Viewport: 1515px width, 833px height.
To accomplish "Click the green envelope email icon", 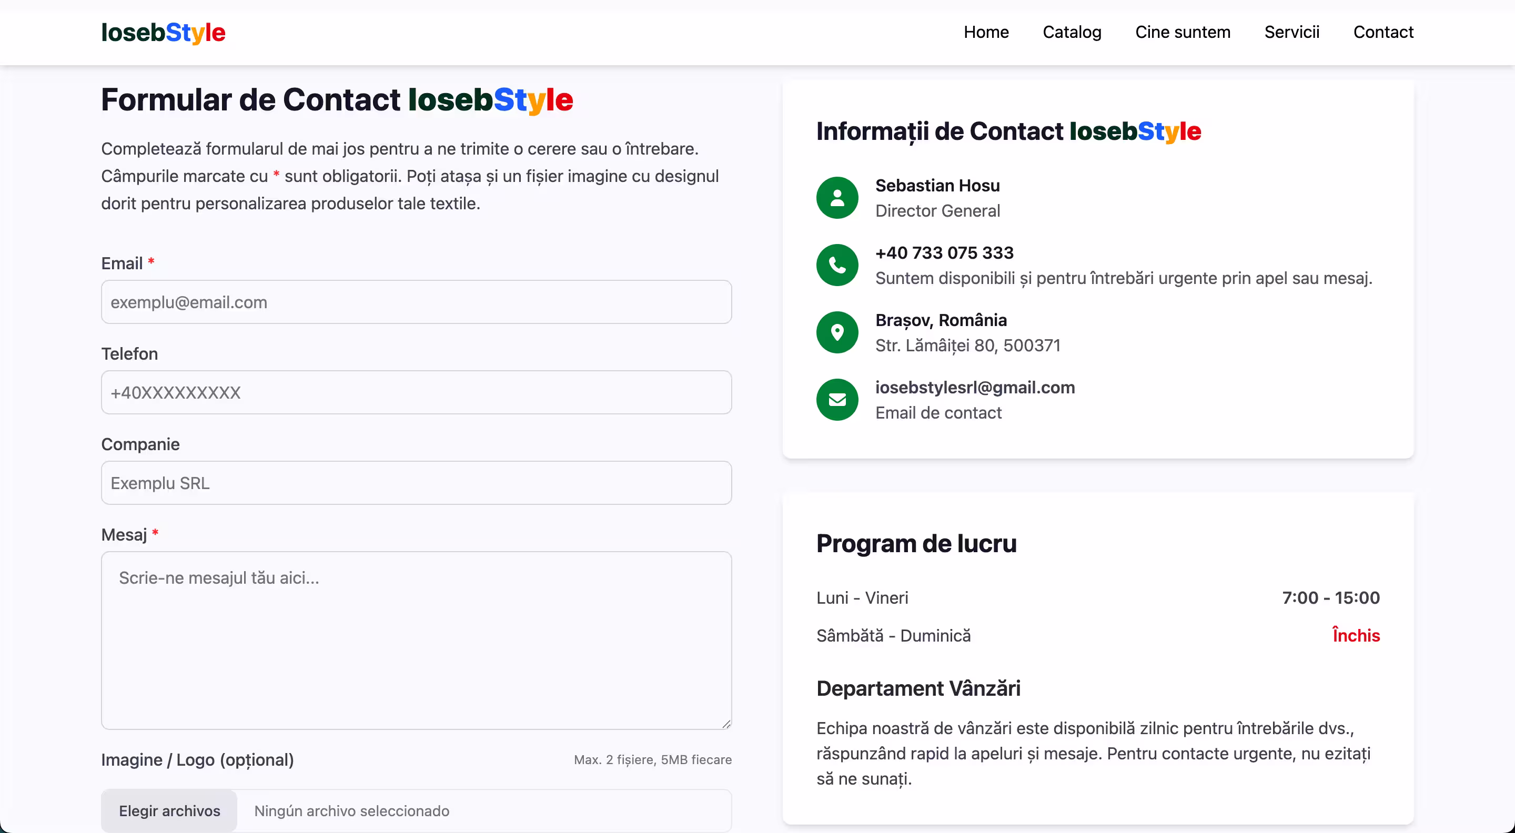I will (x=837, y=400).
